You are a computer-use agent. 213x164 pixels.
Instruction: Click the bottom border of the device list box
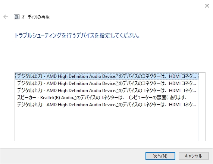[x=110, y=141]
